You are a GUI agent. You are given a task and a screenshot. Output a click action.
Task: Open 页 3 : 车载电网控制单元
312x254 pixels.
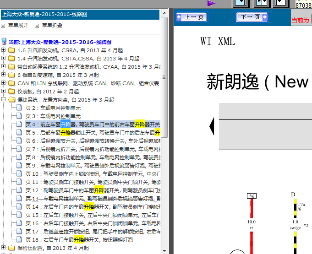click(53, 116)
